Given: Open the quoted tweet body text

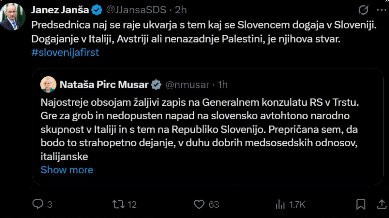Looking at the screenshot, I should (x=199, y=130).
